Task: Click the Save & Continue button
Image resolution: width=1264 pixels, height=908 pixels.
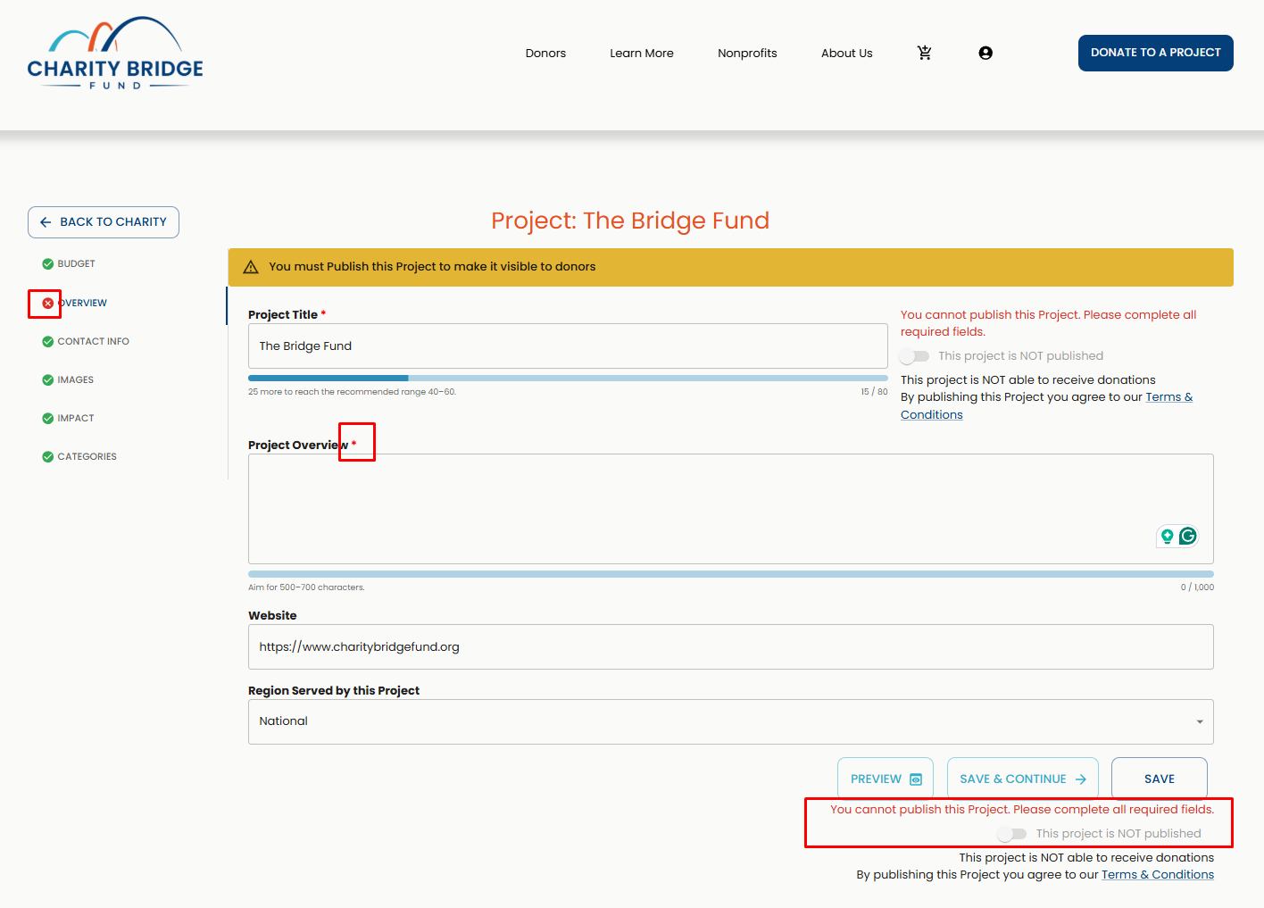Action: 1023,779
